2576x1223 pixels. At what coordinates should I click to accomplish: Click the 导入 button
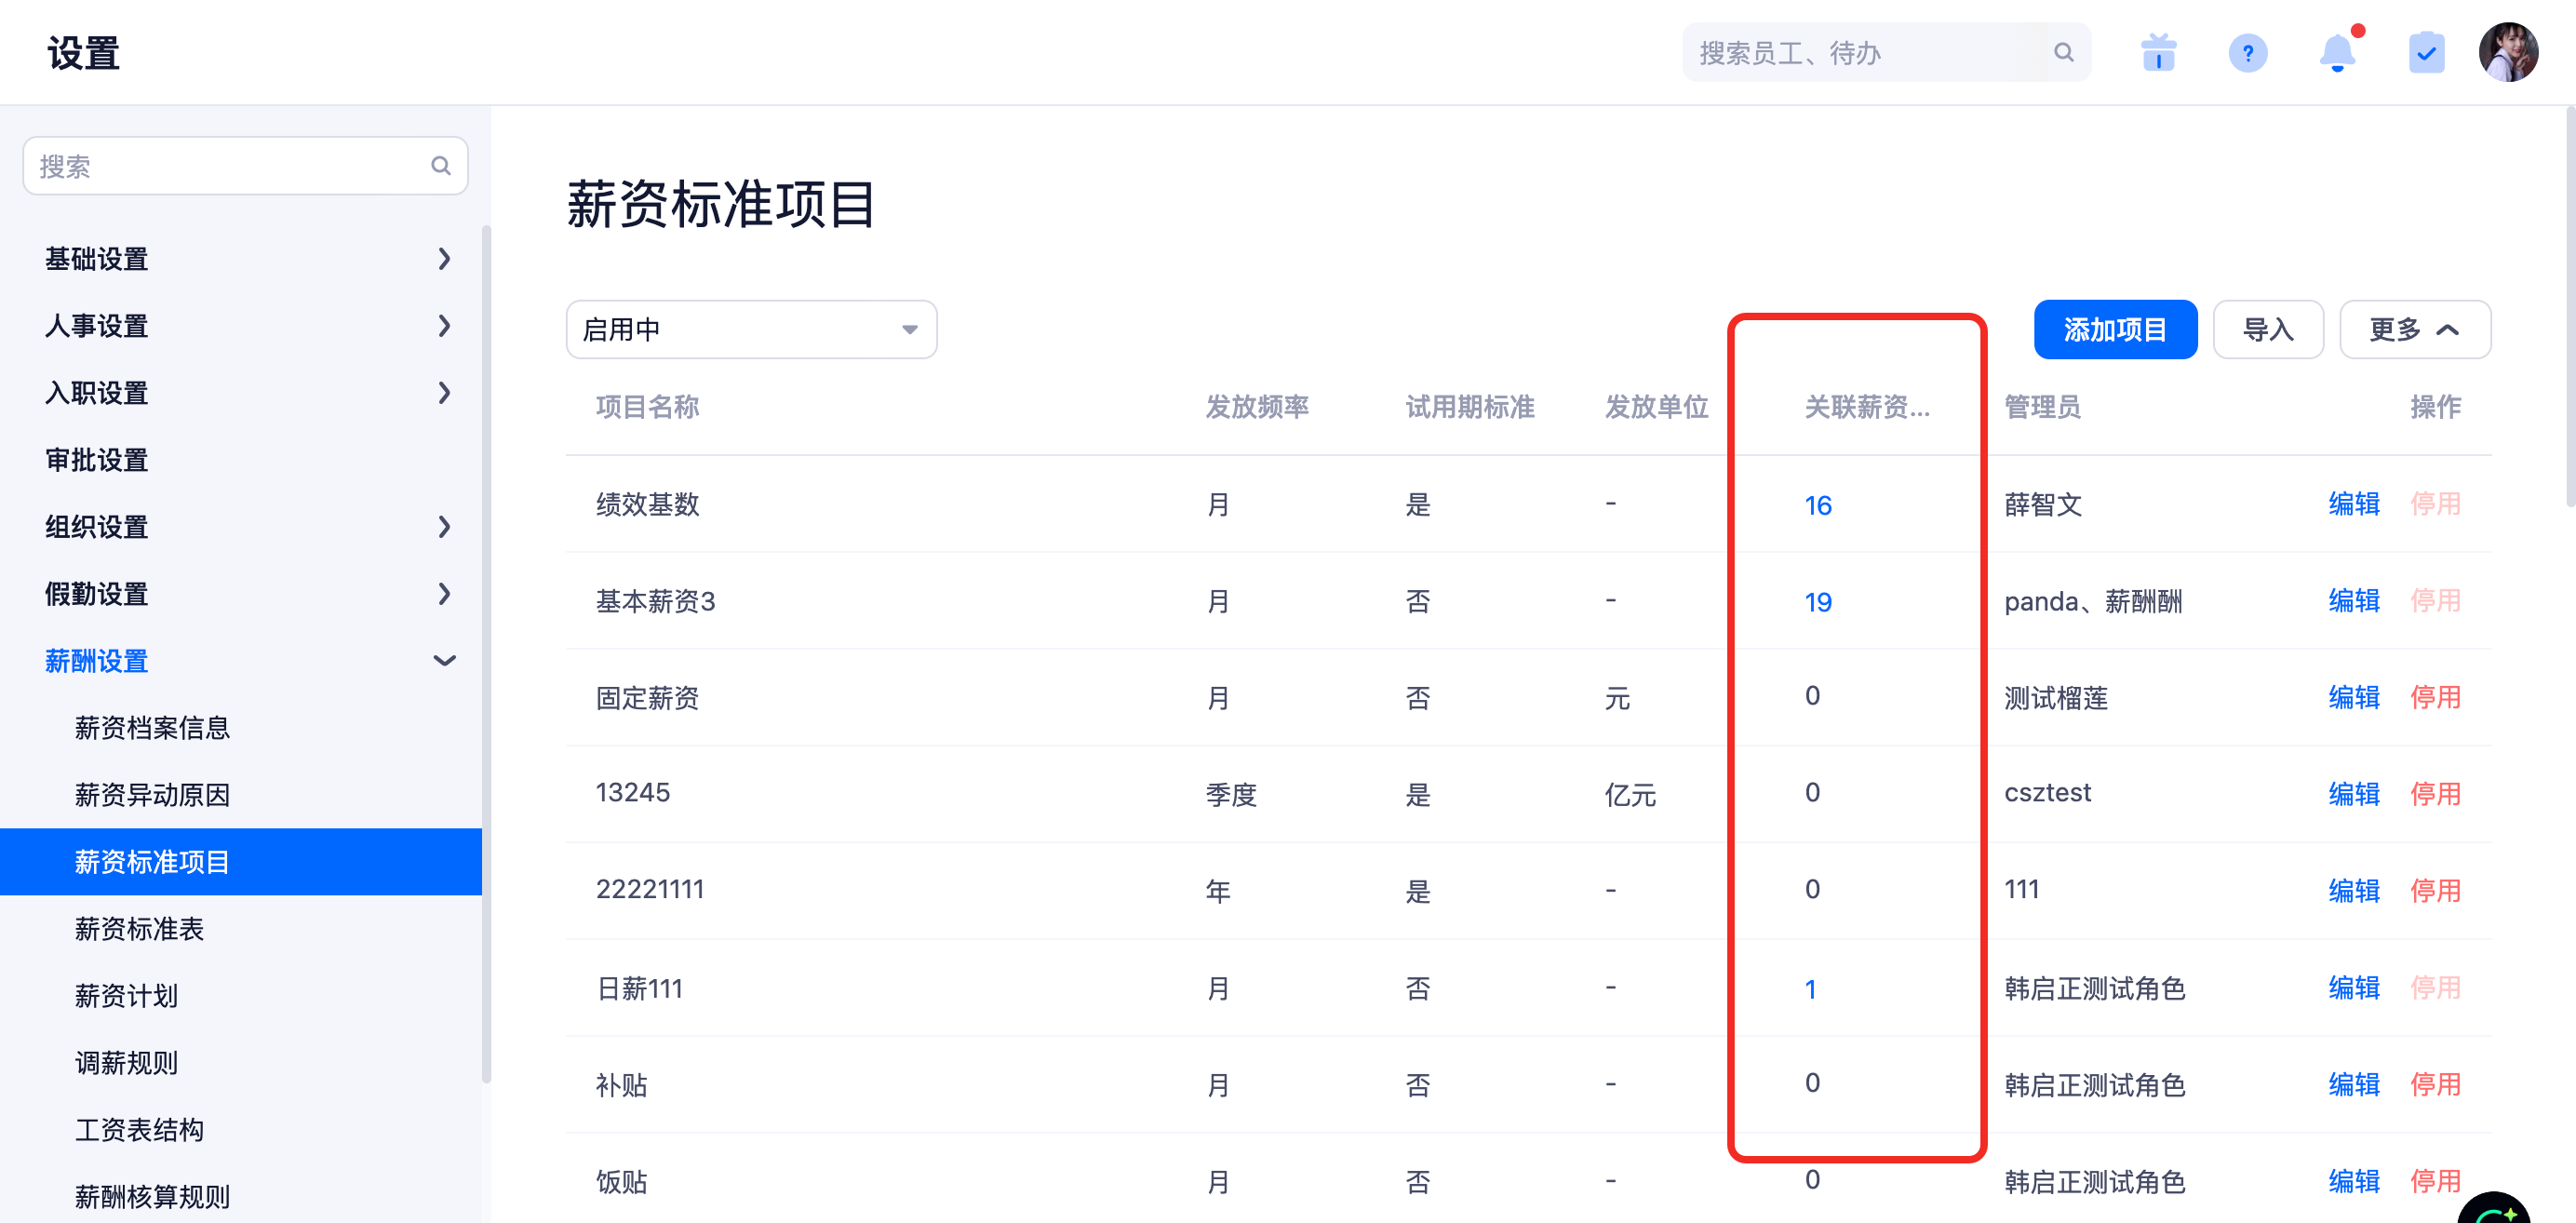click(x=2267, y=329)
